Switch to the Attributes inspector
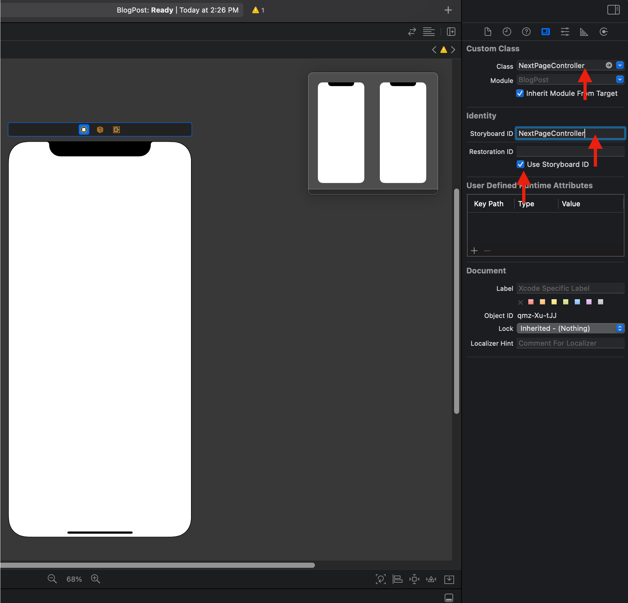Viewport: 628px width, 603px height. (x=565, y=32)
